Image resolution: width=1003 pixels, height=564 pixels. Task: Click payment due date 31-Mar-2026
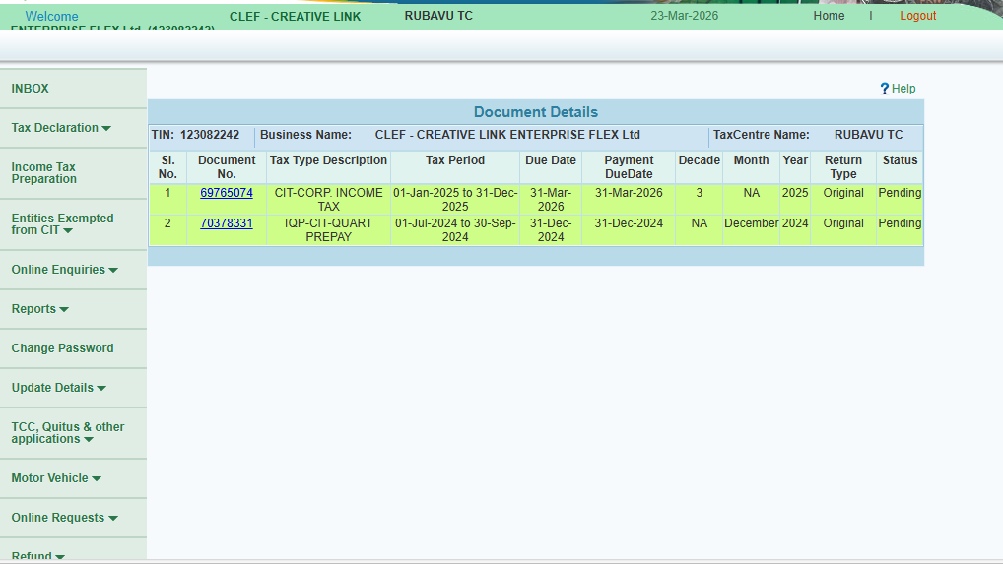[629, 193]
